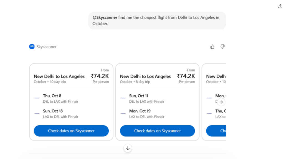Click the flight icon next to Mon, Oct 19
The image size is (284, 159).
point(123,113)
